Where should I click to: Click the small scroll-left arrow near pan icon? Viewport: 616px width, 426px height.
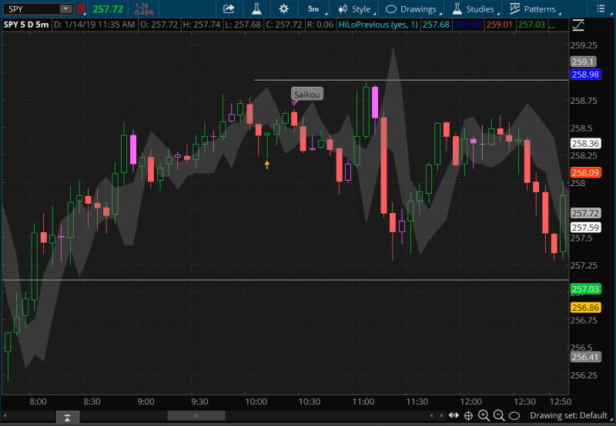pyautogui.click(x=432, y=415)
